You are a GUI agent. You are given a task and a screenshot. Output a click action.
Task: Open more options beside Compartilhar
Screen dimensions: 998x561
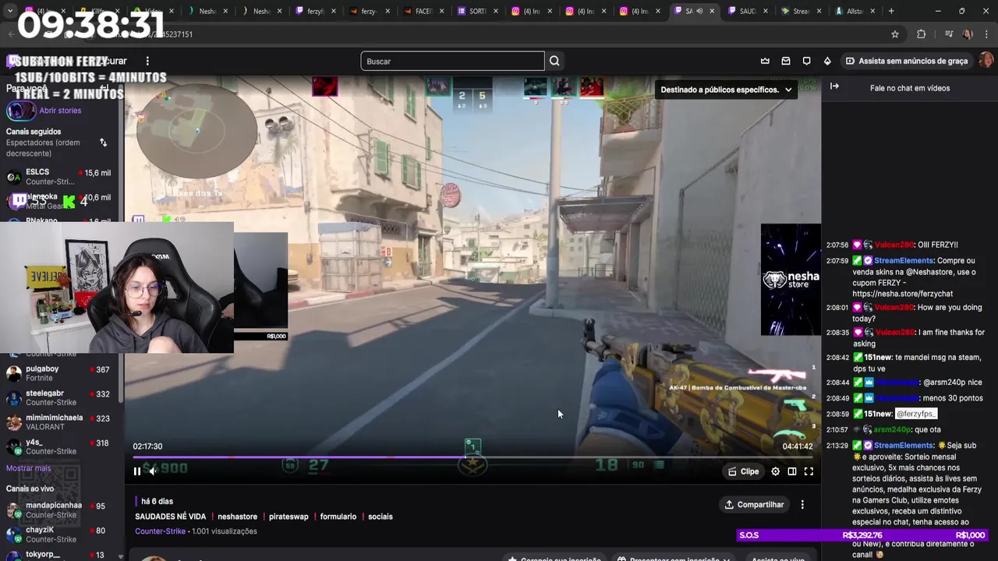802,505
